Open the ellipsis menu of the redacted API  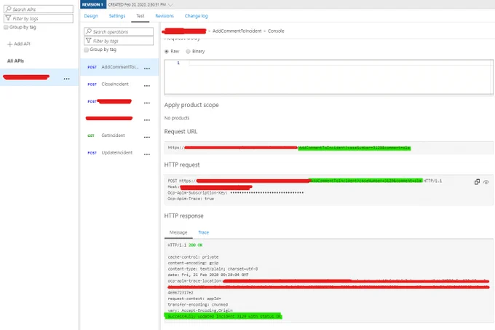point(67,79)
